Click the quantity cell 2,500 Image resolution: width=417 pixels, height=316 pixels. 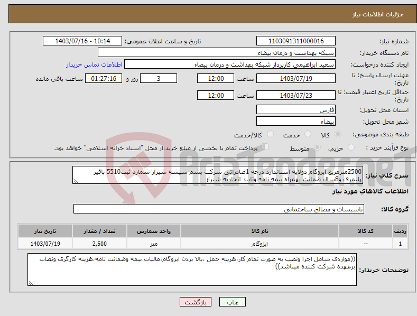tap(99, 244)
